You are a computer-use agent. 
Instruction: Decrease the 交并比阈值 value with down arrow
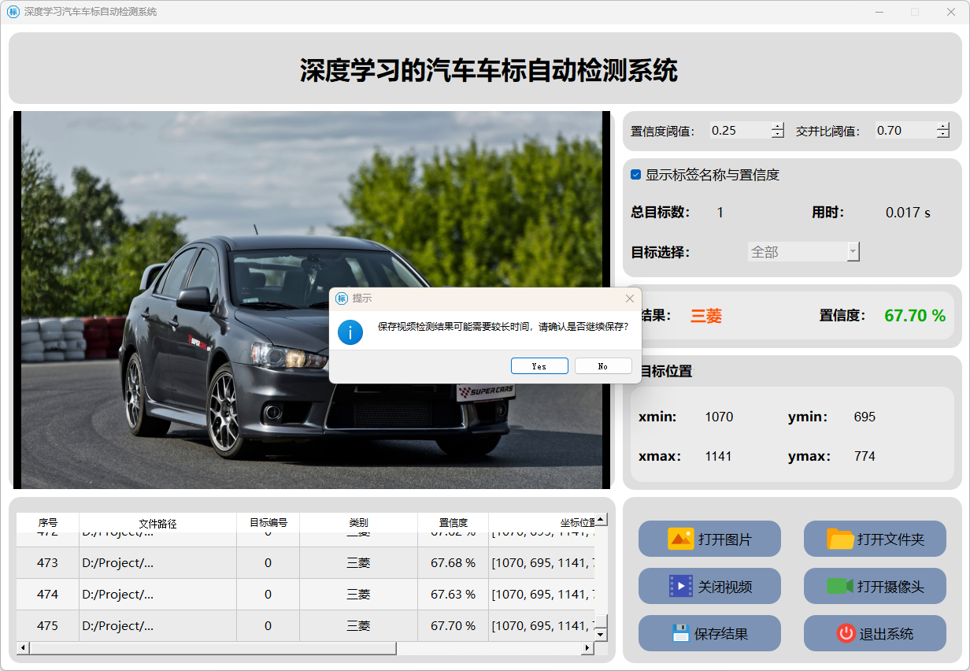(943, 135)
